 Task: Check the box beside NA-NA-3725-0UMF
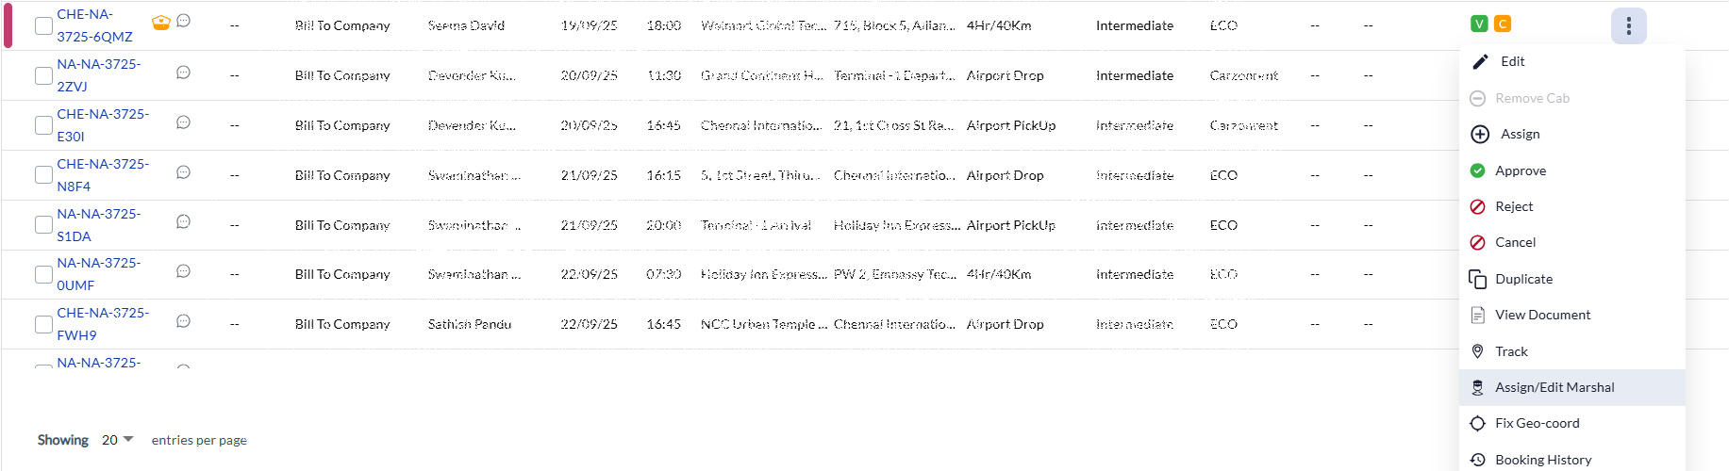point(43,274)
